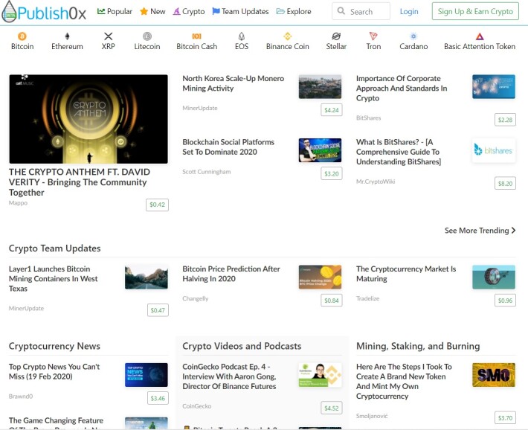The width and height of the screenshot is (528, 430).
Task: Open Layer1 Launches Bitcoin Mining Containers article
Action: coord(54,279)
